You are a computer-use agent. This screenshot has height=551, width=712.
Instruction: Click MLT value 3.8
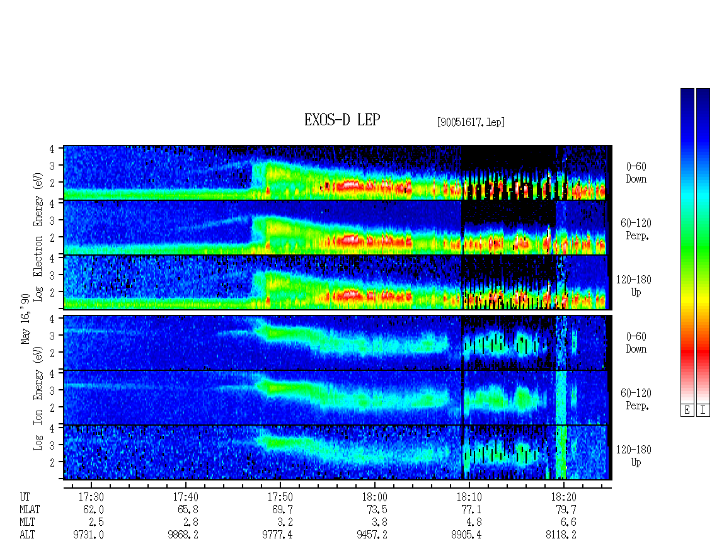[379, 523]
